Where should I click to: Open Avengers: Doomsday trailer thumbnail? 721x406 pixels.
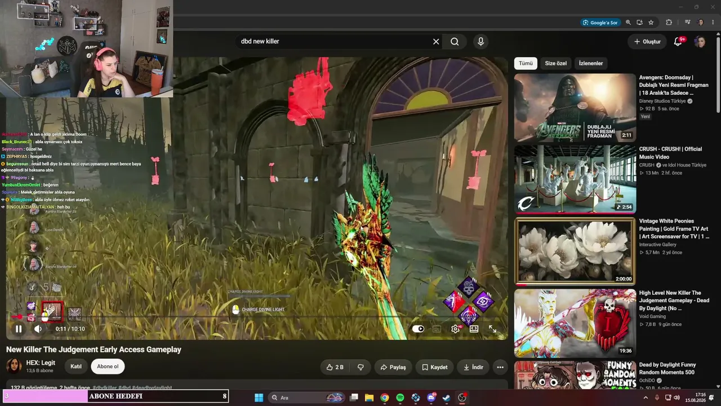tap(575, 108)
